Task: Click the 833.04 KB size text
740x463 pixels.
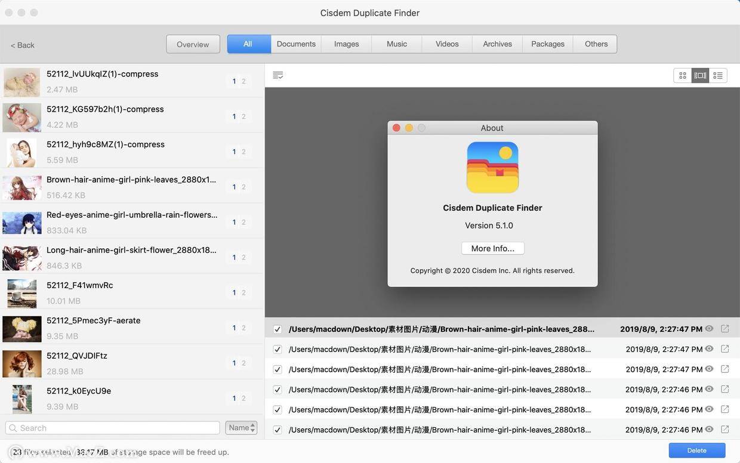Action: 66,230
